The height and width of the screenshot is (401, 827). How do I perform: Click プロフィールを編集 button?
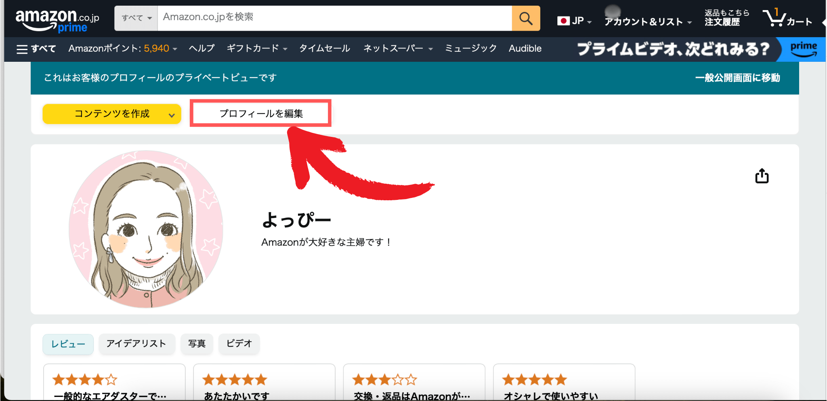tap(261, 113)
